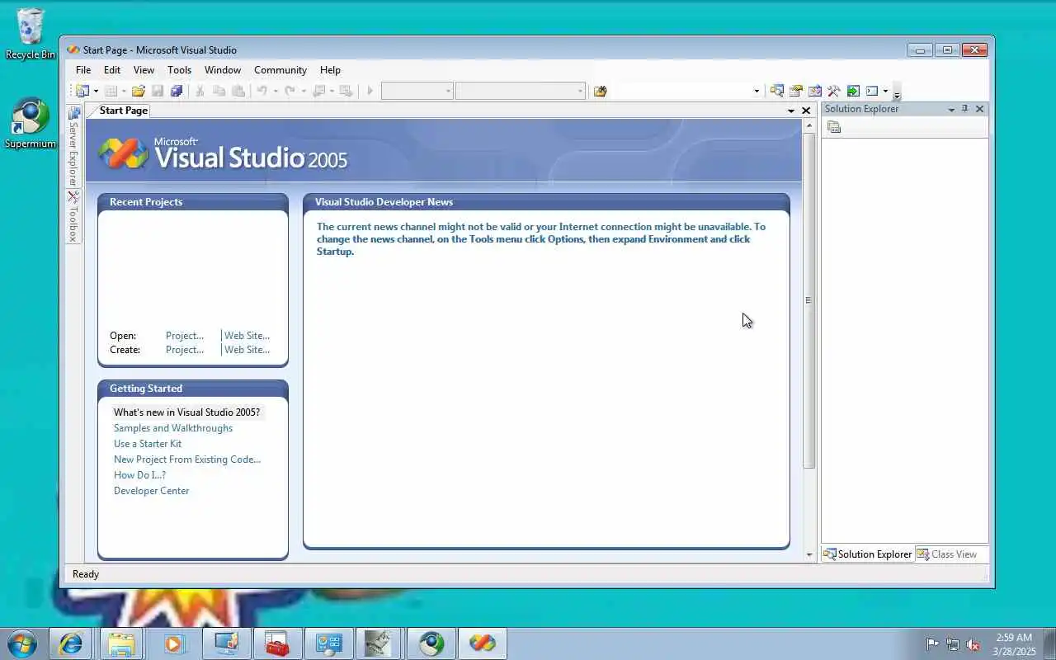Click the Start Page vertical scrollbar thumb

(x=808, y=300)
